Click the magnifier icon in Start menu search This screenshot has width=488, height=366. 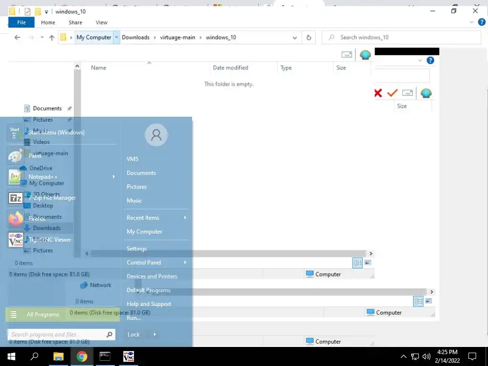[x=109, y=335]
